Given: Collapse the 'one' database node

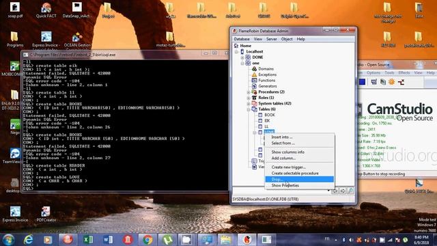Looking at the screenshot, I should pyautogui.click(x=242, y=63).
